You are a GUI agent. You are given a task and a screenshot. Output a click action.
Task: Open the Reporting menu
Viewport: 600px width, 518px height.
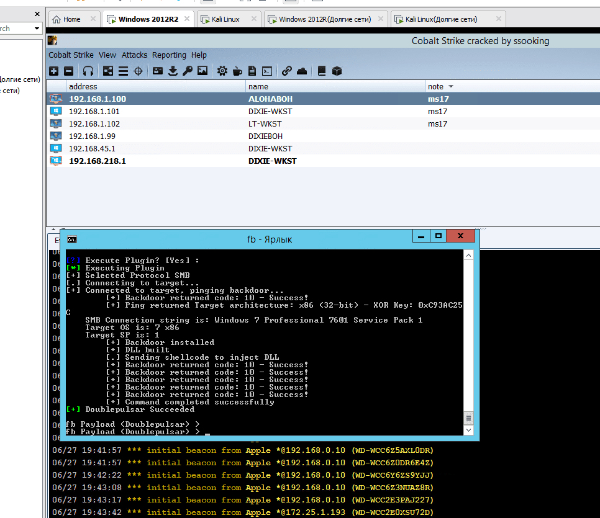point(169,55)
